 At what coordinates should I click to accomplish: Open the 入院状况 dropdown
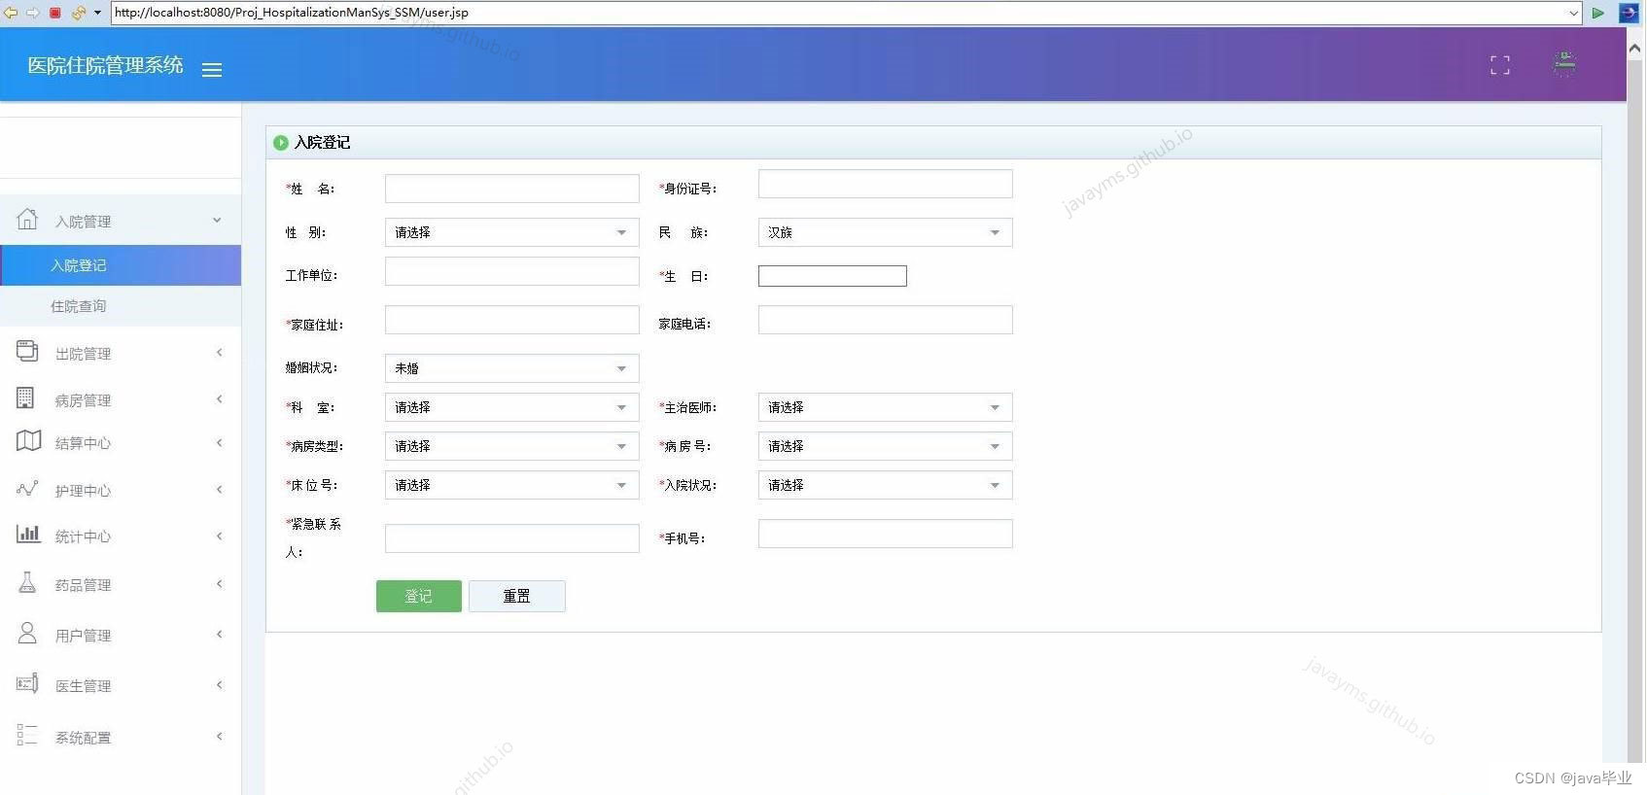(x=885, y=485)
